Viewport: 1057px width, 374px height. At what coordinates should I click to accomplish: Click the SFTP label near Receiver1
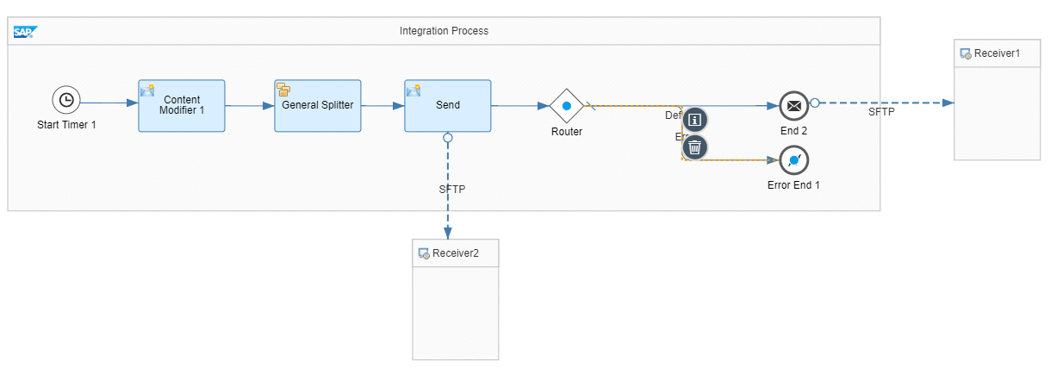(x=881, y=112)
